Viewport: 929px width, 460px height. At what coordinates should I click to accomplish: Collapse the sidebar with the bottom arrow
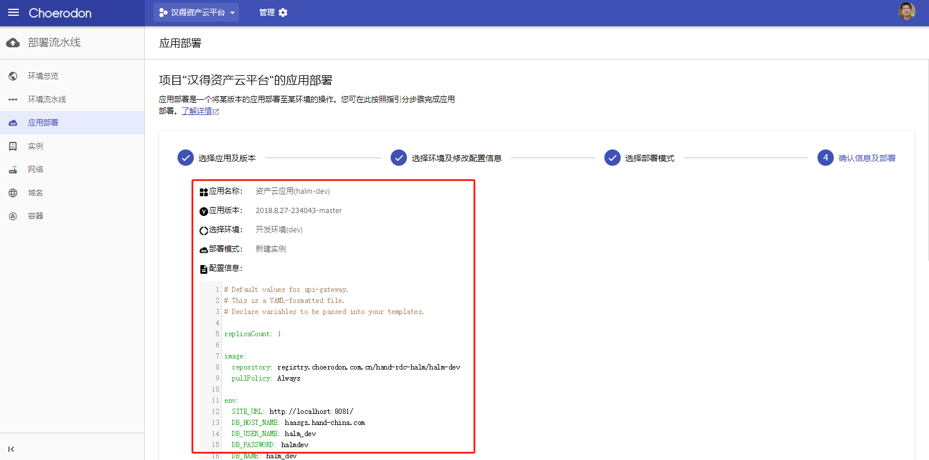(x=11, y=449)
